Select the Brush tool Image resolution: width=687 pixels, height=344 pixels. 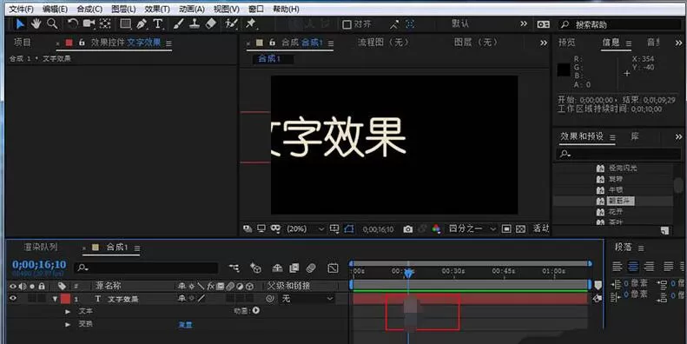(178, 23)
